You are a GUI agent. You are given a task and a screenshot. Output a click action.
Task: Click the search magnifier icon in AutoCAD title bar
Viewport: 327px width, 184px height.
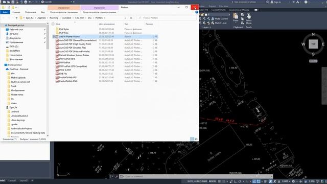pyautogui.click(x=268, y=2)
